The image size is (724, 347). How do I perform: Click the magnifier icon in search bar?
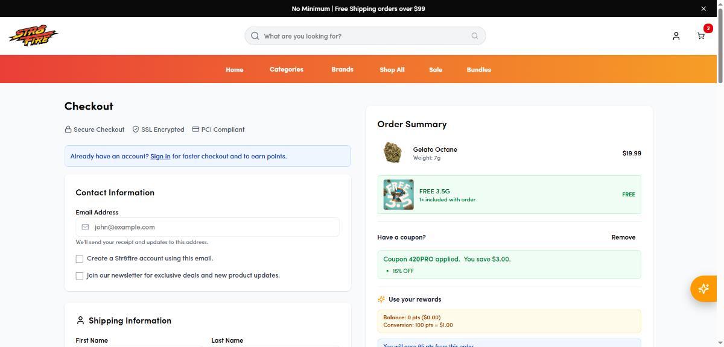pyautogui.click(x=255, y=36)
